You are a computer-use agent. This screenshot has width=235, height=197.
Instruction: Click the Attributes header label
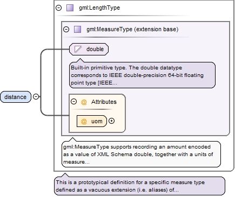(x=104, y=102)
